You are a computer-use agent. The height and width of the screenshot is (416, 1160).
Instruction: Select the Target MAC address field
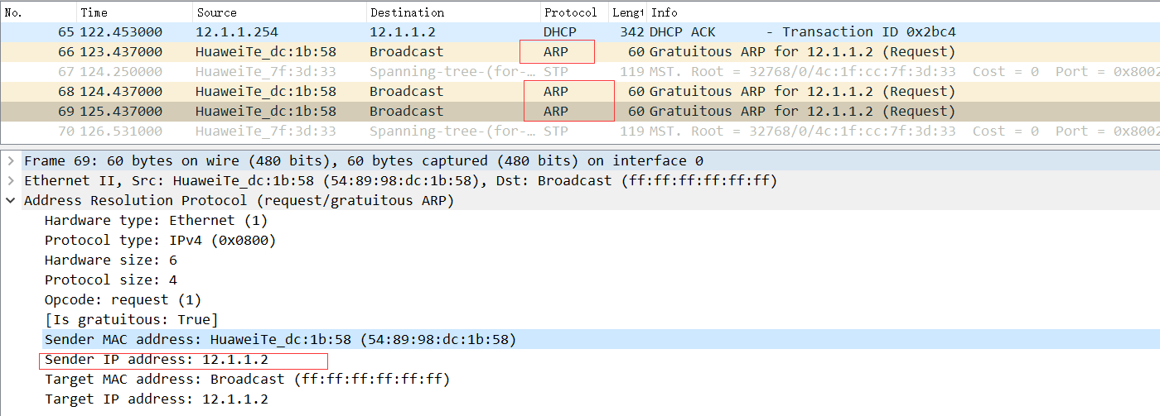coord(247,380)
